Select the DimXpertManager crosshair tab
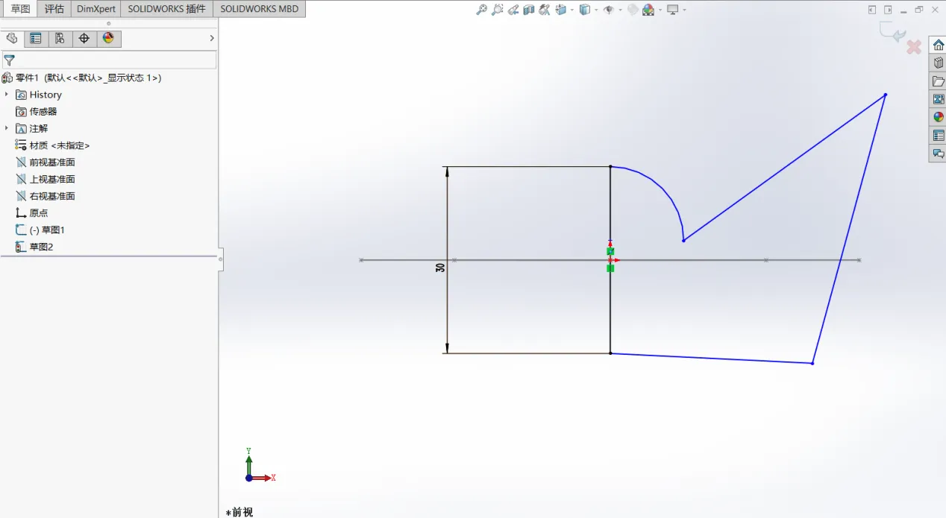 pos(84,39)
